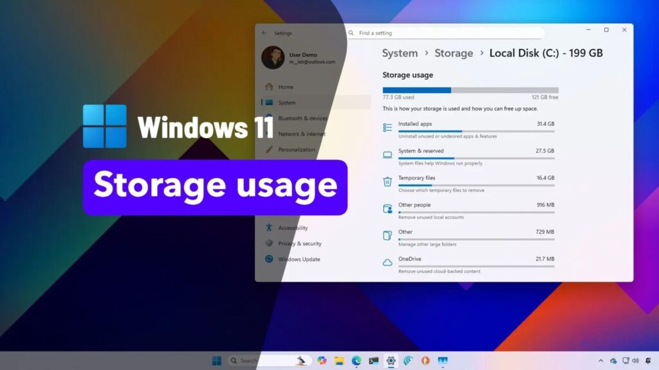Go to Storage in the breadcrumb
The height and width of the screenshot is (370, 659).
click(454, 53)
